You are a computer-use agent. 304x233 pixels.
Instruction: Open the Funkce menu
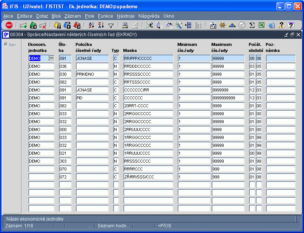(x=106, y=16)
